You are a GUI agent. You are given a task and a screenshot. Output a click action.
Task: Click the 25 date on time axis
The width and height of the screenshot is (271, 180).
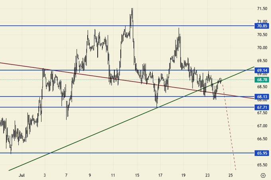pyautogui.click(x=230, y=175)
